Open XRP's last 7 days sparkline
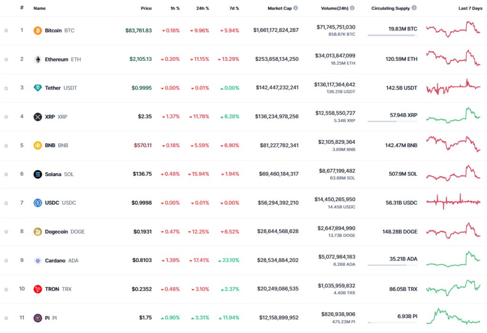487x333 pixels. click(x=453, y=115)
